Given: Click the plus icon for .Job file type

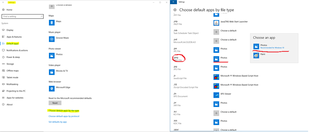Looking at the screenshot, I should tap(216, 32).
